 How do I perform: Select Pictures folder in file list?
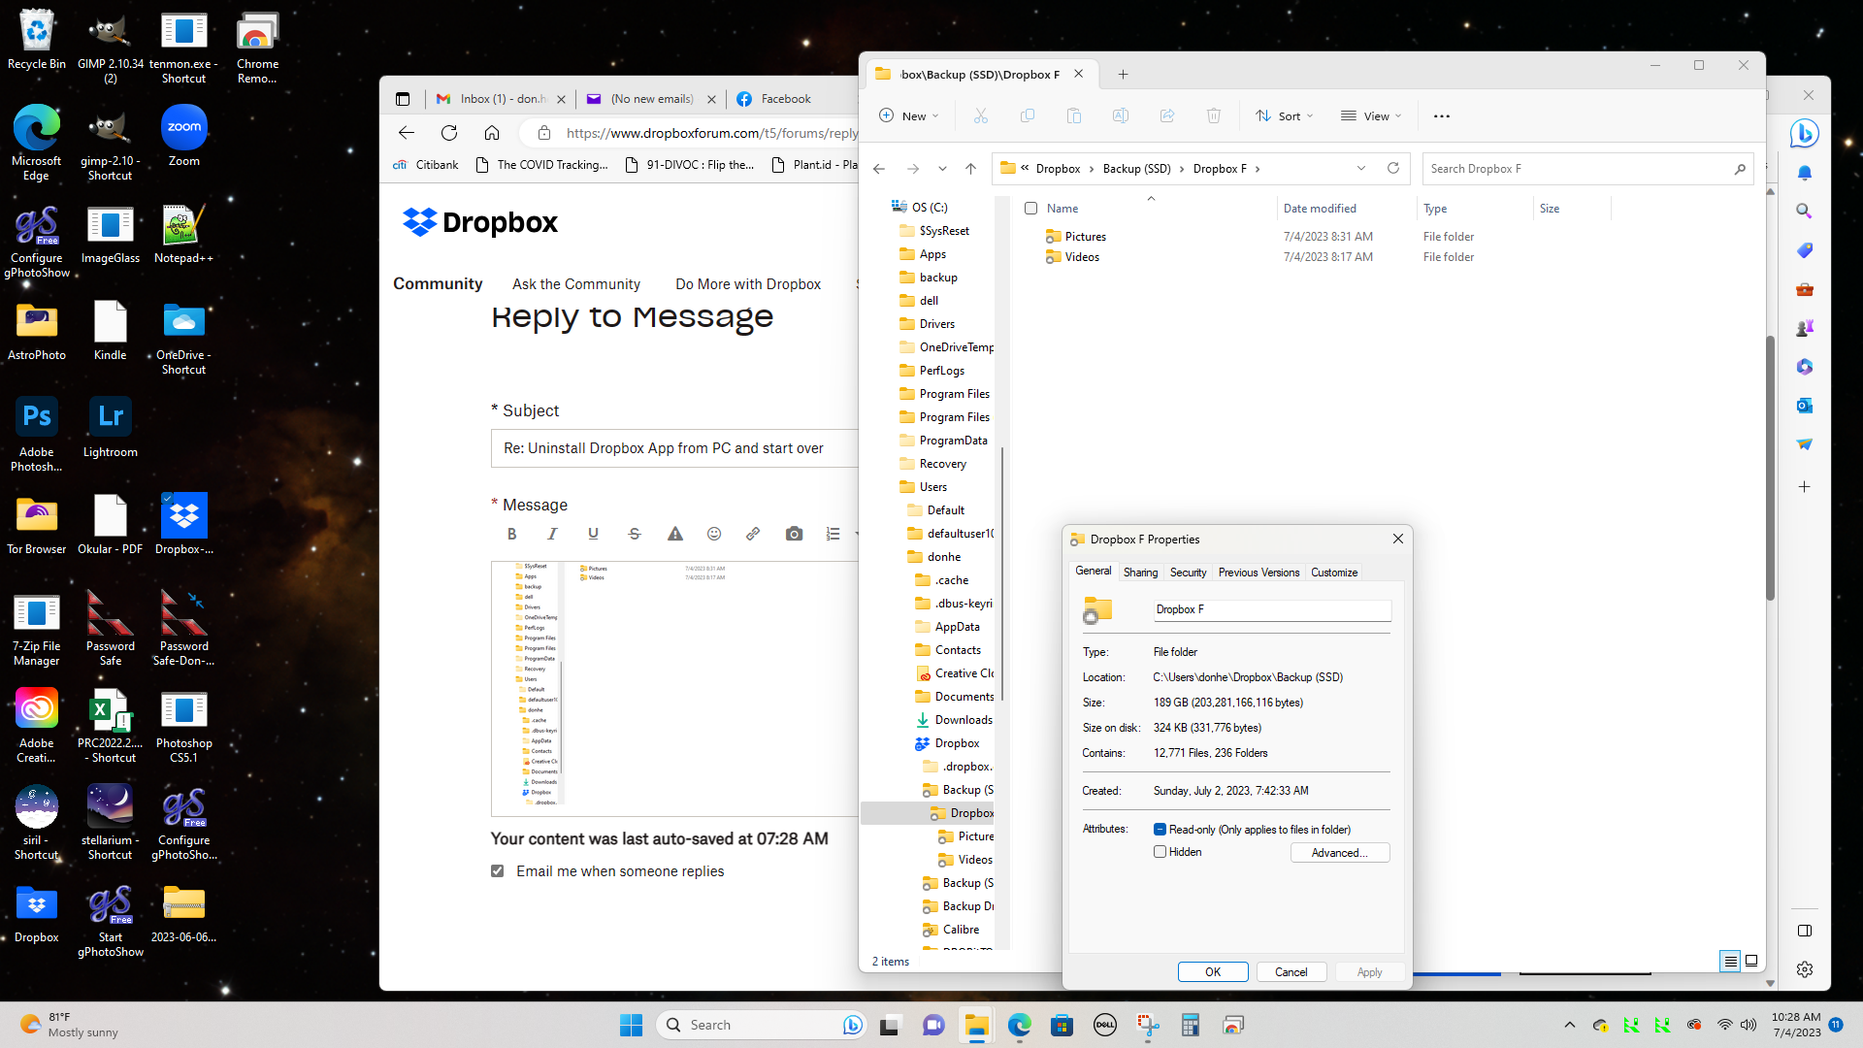point(1085,237)
